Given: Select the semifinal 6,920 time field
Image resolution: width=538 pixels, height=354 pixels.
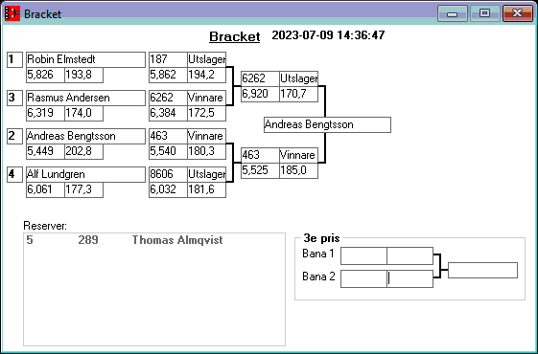Looking at the screenshot, I should (260, 94).
